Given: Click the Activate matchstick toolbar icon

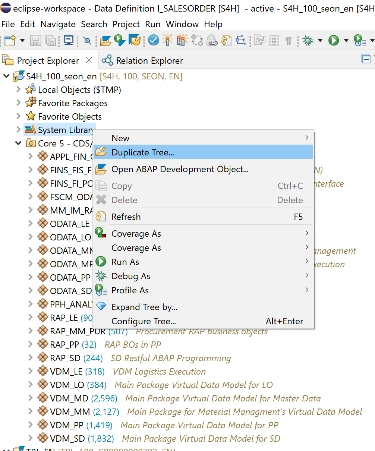Looking at the screenshot, I should tap(168, 40).
